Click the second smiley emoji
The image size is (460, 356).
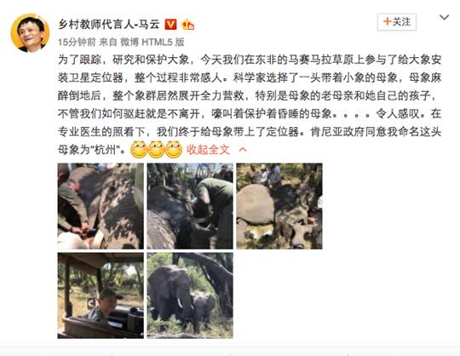click(156, 150)
